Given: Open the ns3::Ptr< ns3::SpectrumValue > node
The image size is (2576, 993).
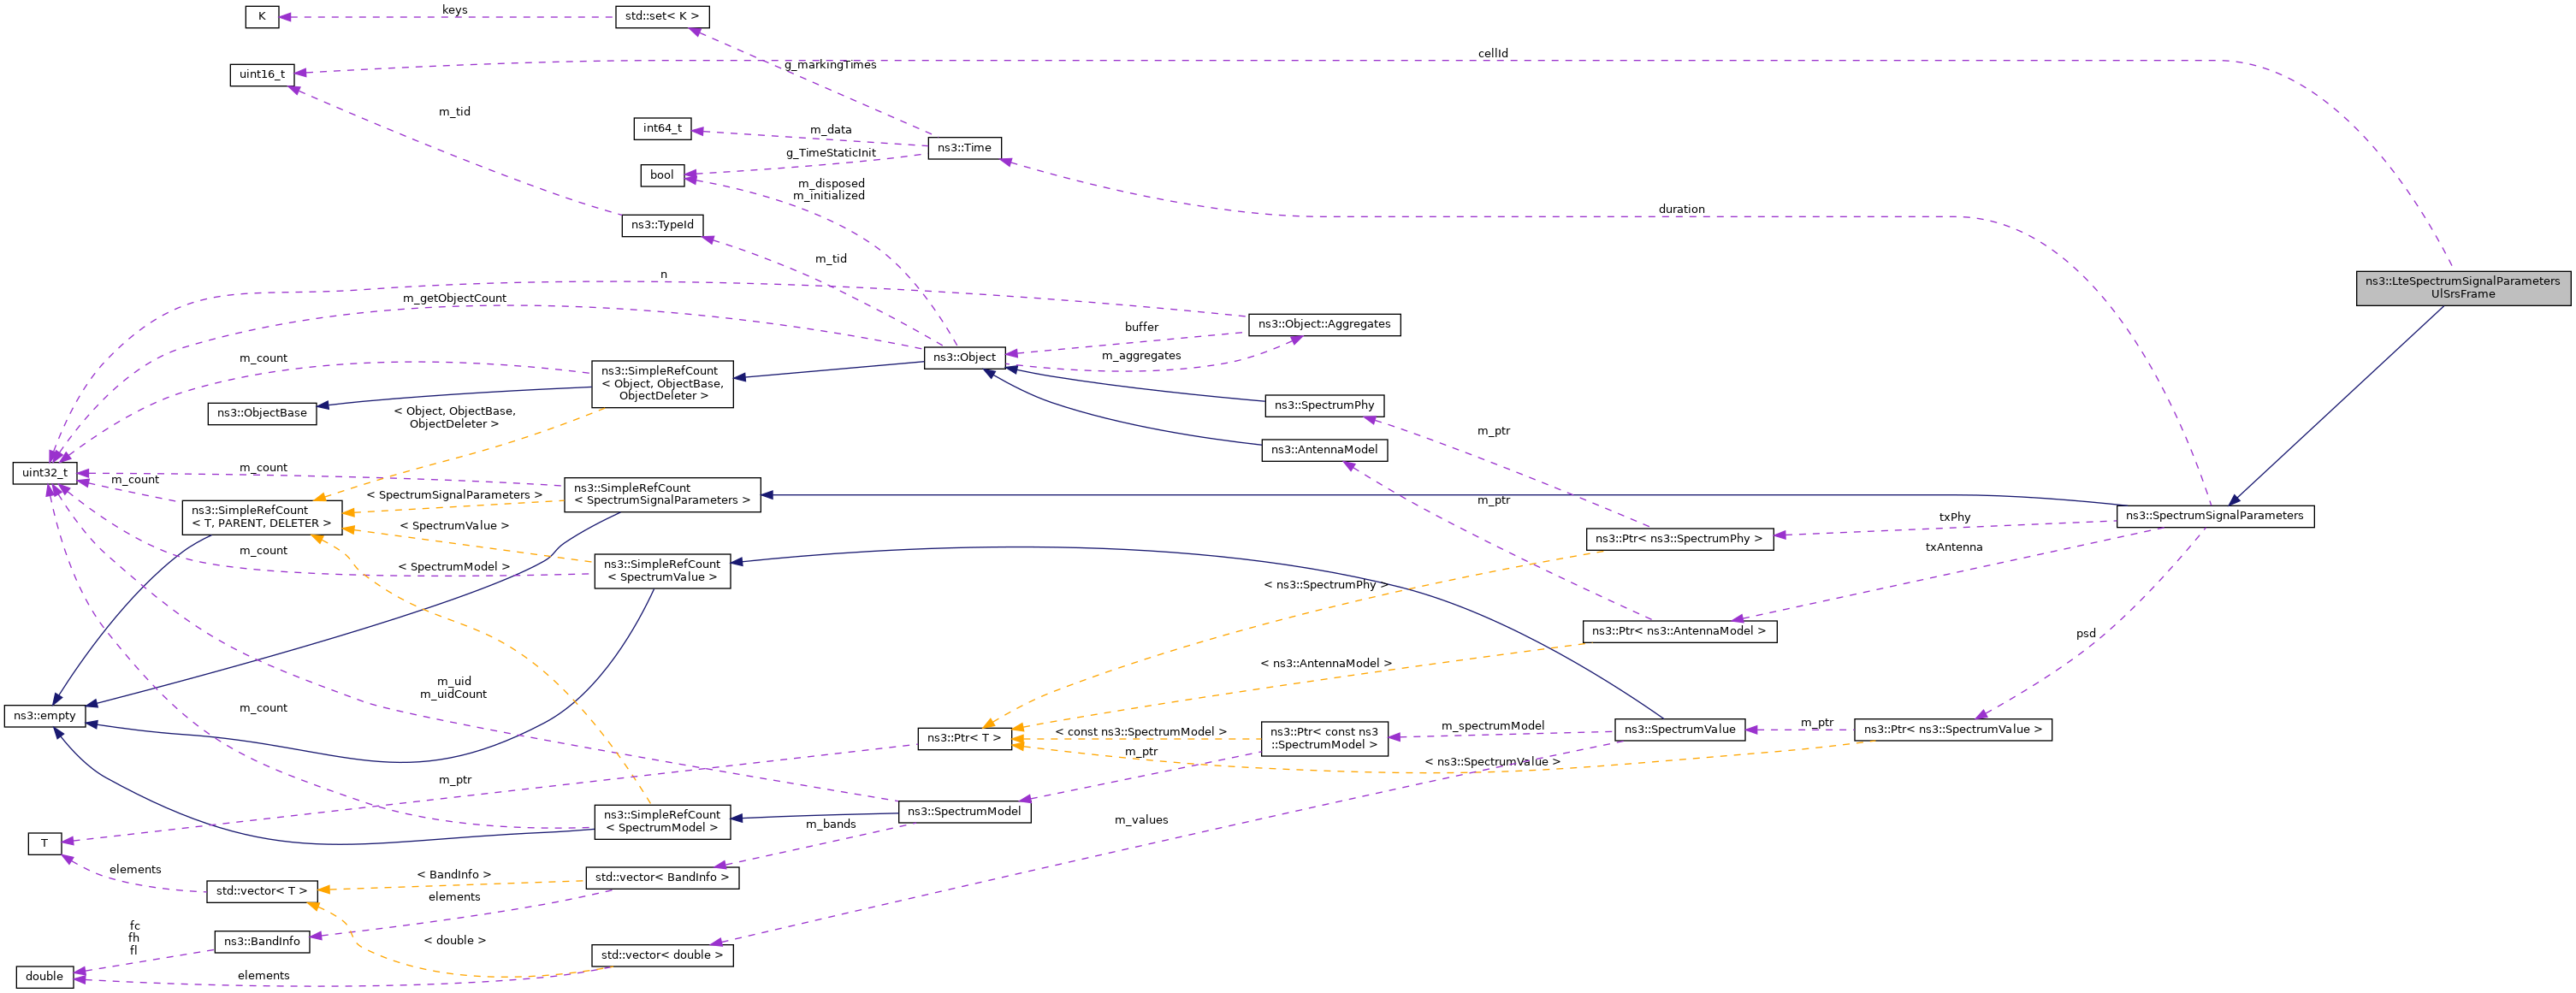Looking at the screenshot, I should tap(1953, 730).
